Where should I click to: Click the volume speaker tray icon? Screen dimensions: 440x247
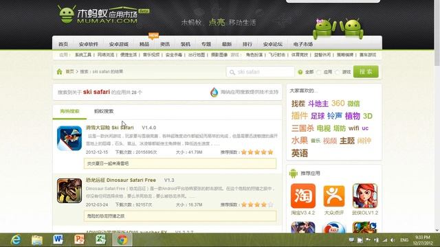pos(393,240)
